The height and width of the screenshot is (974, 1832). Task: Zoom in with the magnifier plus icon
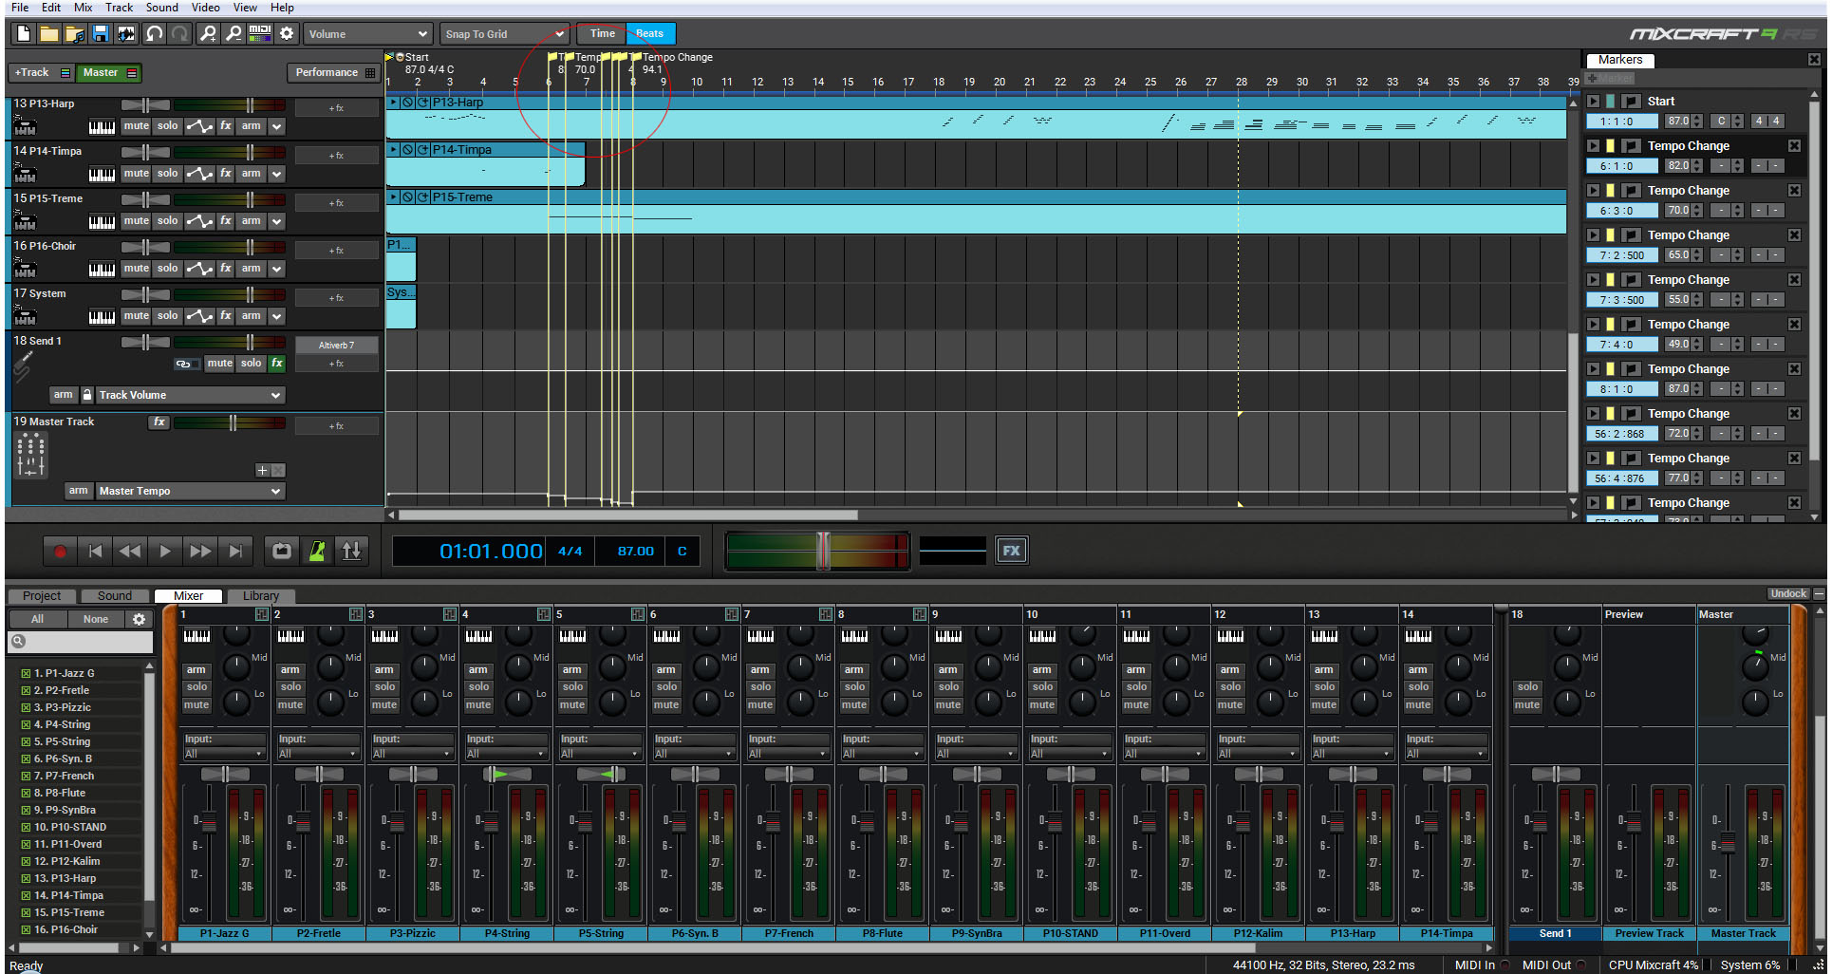(207, 34)
